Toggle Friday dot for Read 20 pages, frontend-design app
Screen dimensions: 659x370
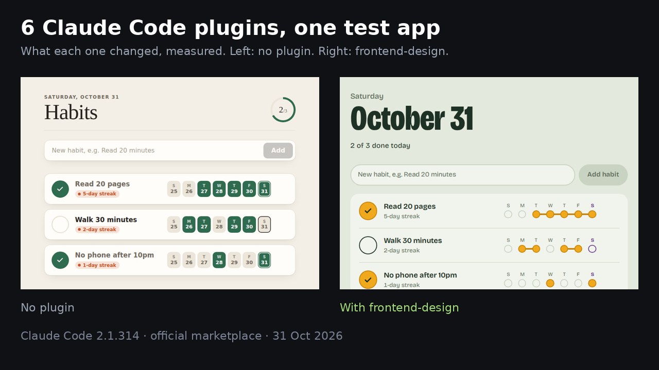tap(578, 214)
